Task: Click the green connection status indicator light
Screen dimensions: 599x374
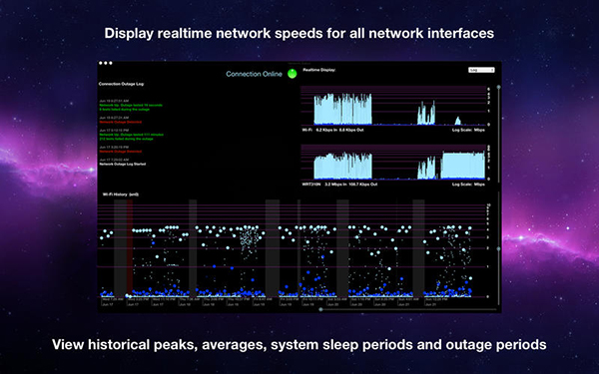Action: (x=292, y=74)
